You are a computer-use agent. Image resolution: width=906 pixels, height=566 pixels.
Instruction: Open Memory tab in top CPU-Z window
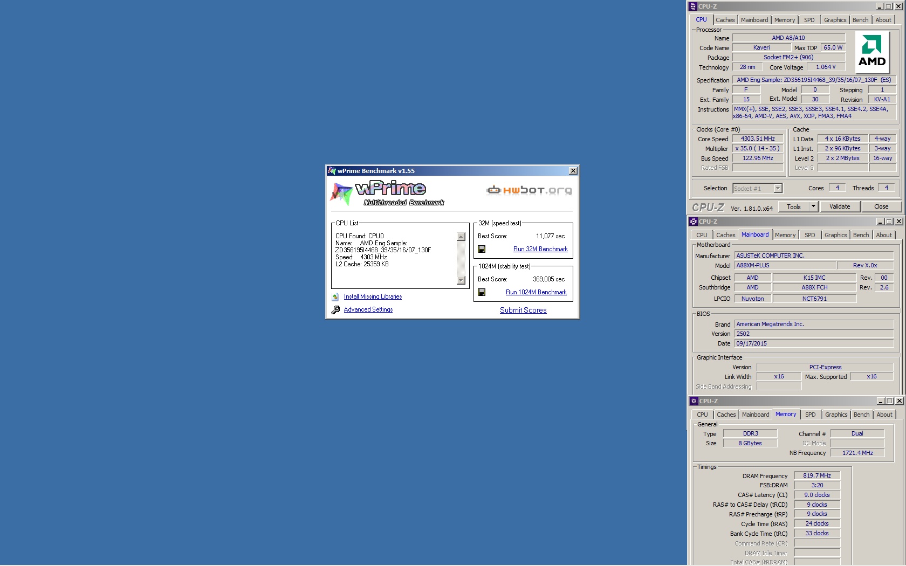point(785,20)
